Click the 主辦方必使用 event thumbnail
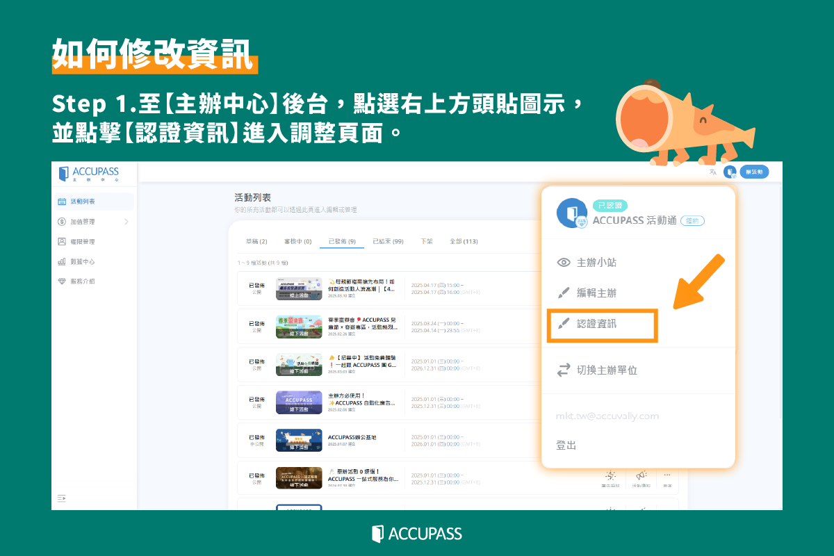Image resolution: width=834 pixels, height=556 pixels. (299, 402)
